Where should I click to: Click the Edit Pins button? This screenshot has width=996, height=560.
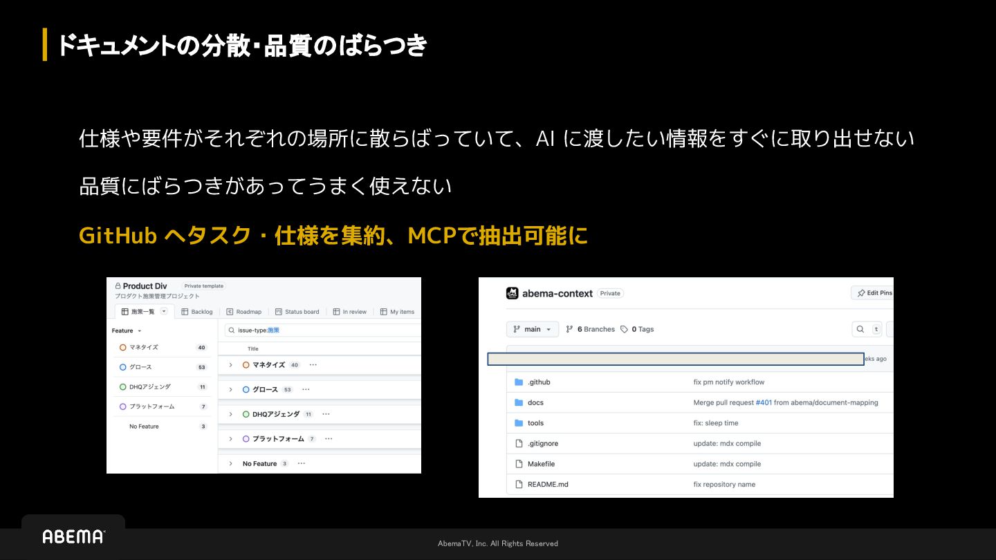click(872, 293)
